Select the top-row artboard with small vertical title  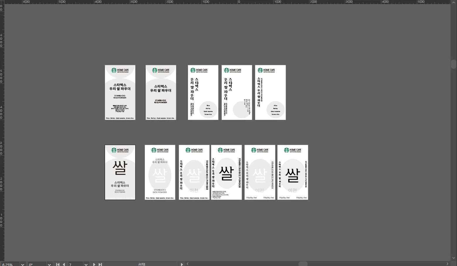(x=270, y=92)
